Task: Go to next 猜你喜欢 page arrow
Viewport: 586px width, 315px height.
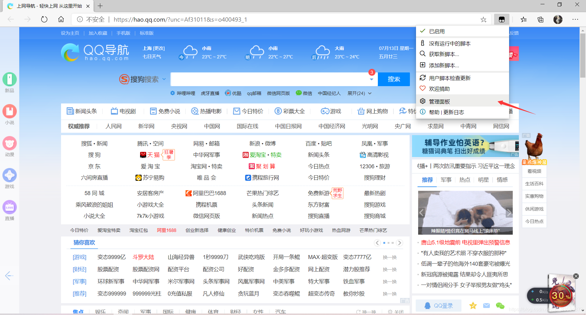Action: [x=400, y=243]
